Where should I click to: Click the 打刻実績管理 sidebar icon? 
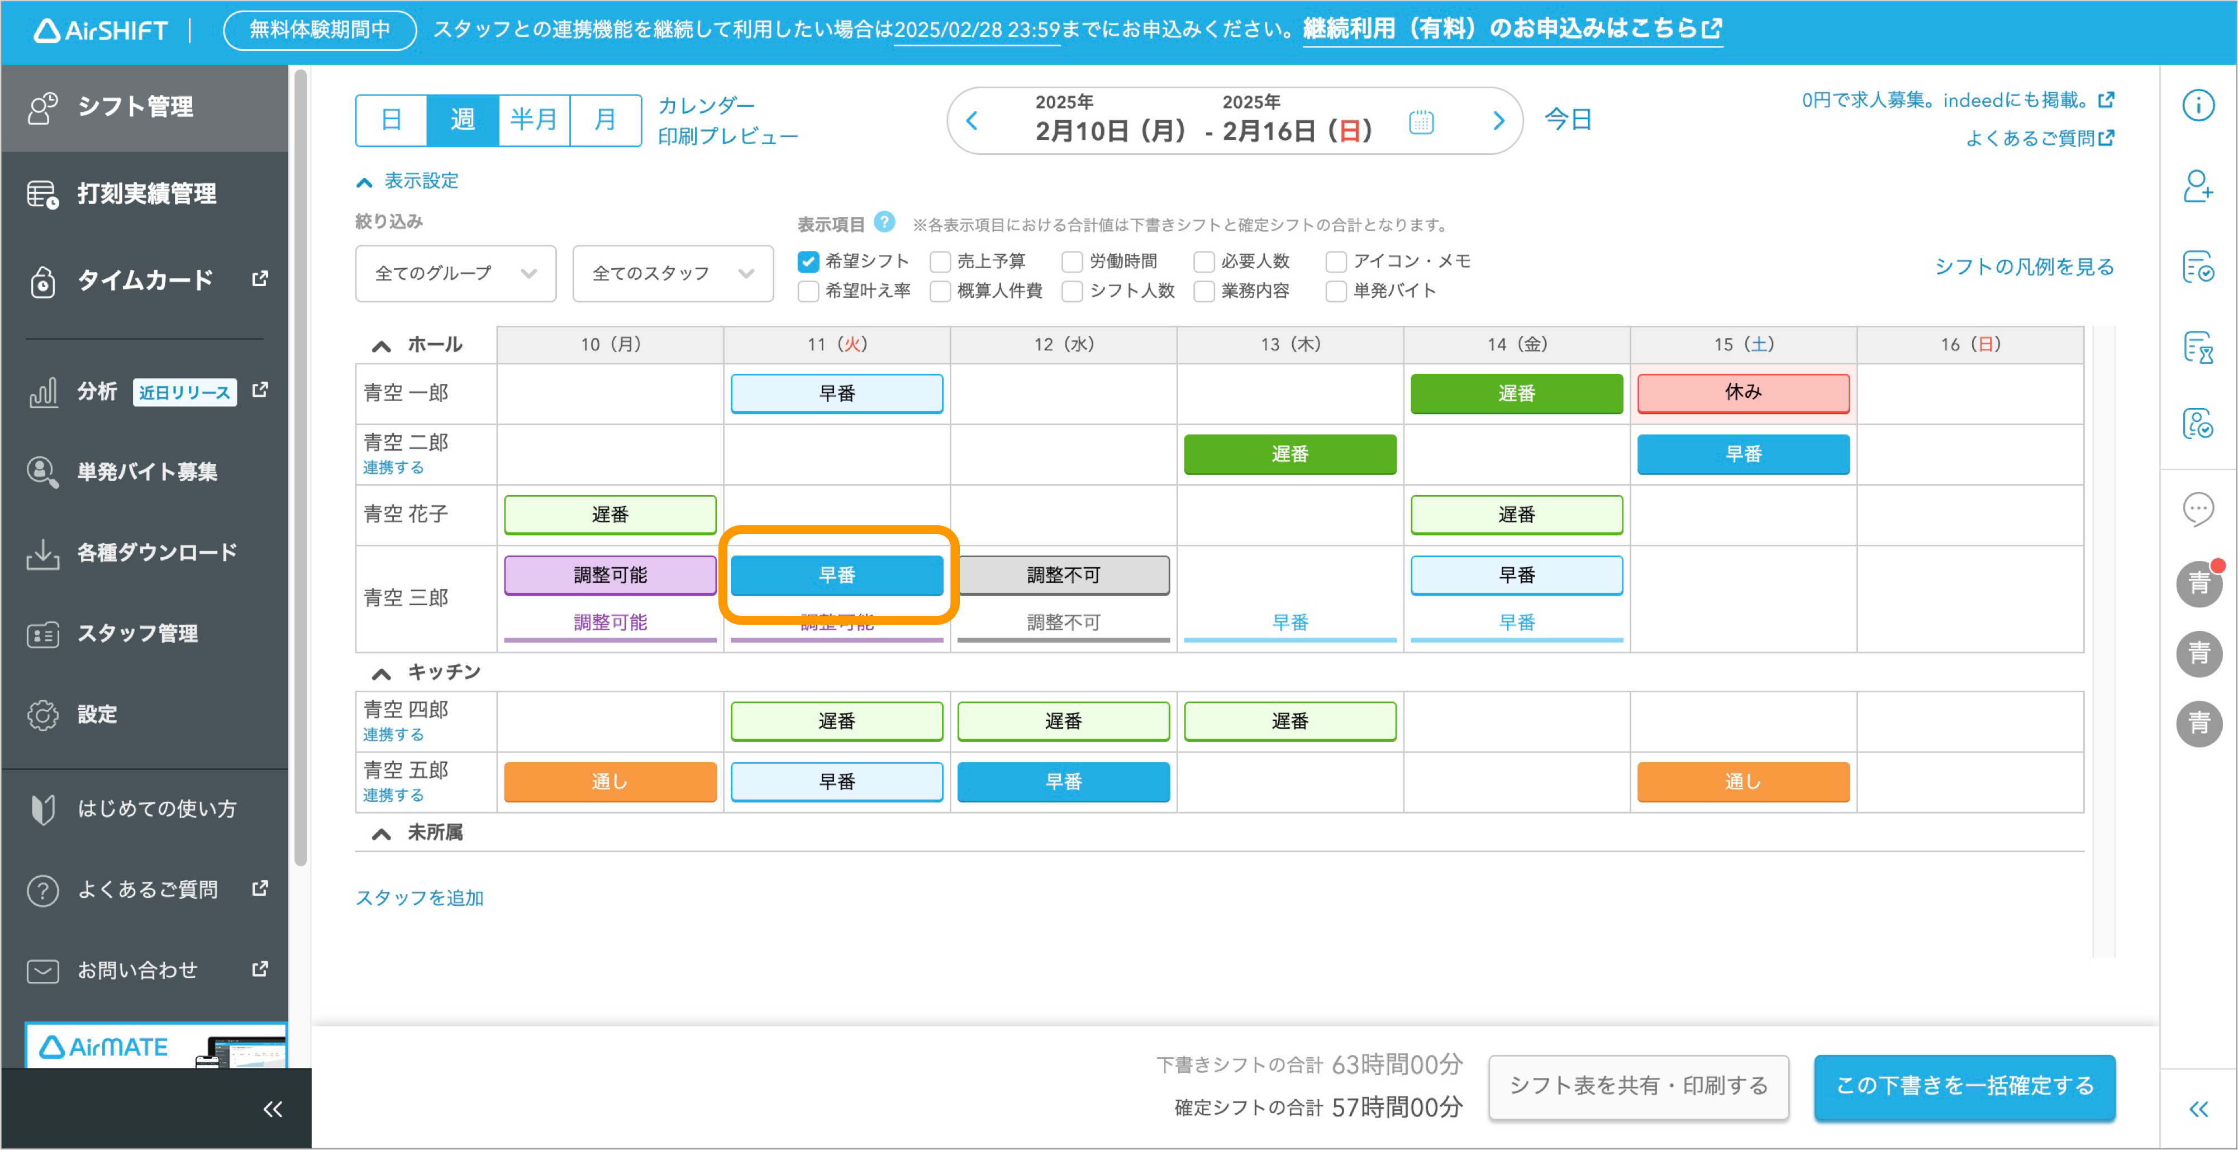point(42,194)
